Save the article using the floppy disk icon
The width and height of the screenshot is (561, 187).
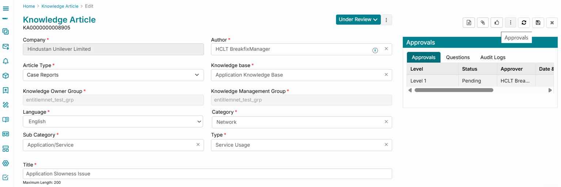pos(538,23)
